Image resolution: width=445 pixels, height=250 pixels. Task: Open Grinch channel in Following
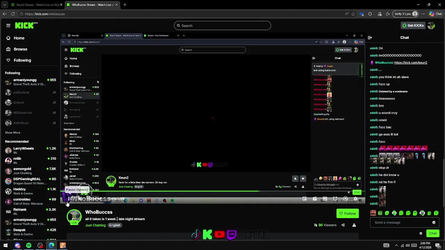[31, 103]
